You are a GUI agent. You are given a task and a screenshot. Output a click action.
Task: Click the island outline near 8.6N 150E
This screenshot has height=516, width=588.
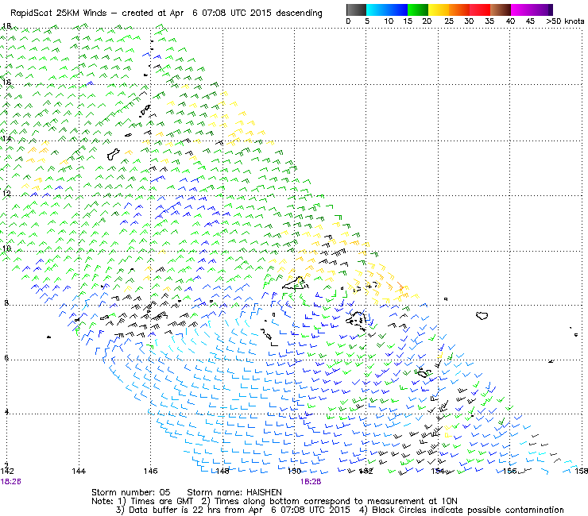coord(296,283)
